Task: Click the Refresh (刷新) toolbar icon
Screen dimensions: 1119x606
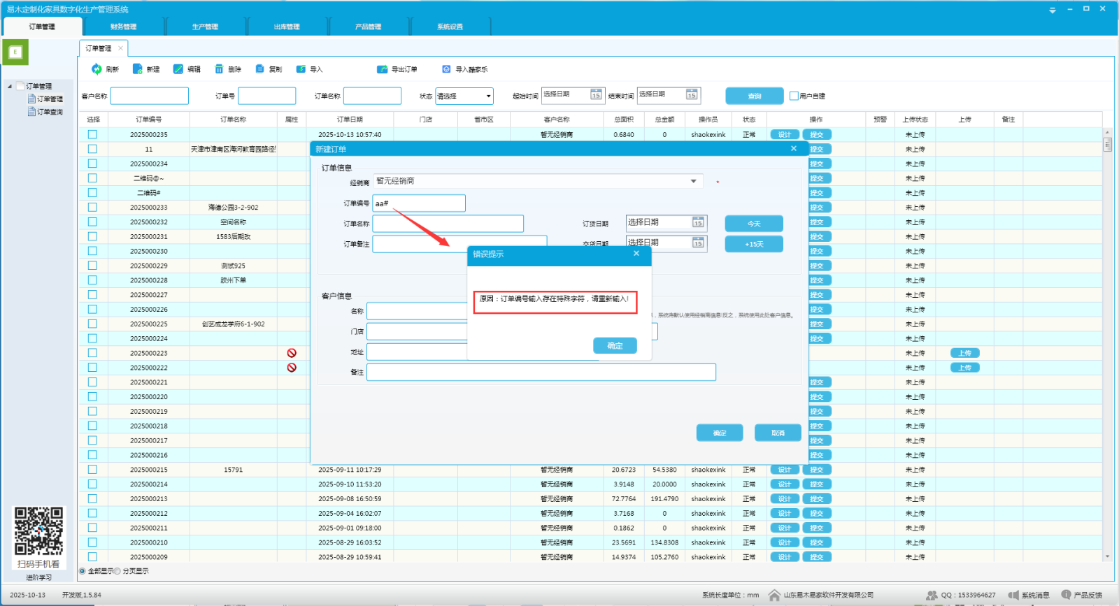Action: click(97, 69)
